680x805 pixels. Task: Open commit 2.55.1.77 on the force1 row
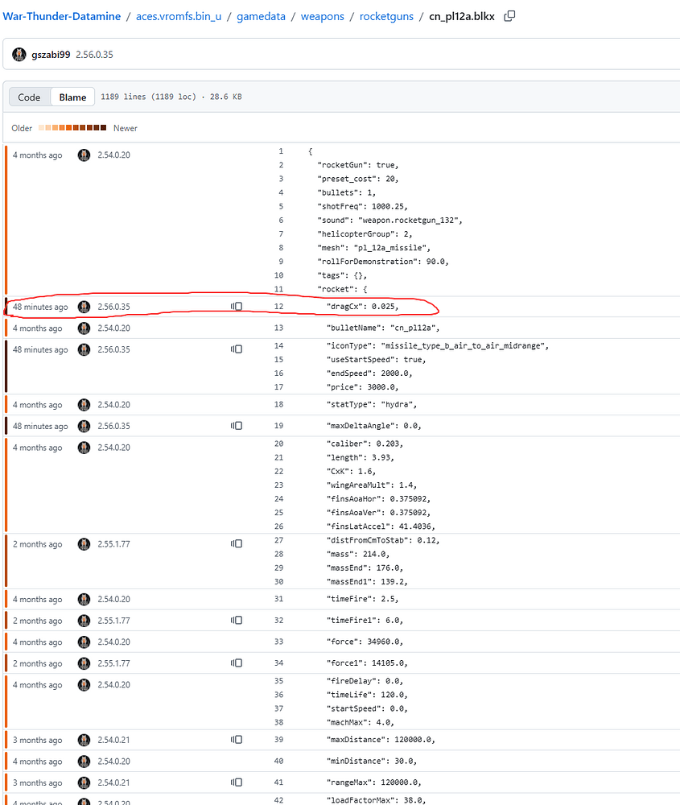coord(114,663)
